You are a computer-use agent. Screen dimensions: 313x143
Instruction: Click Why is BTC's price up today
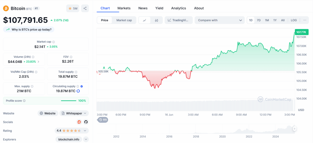point(29,30)
